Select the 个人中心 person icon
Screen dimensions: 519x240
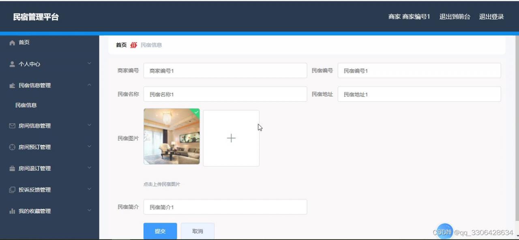[x=12, y=64]
